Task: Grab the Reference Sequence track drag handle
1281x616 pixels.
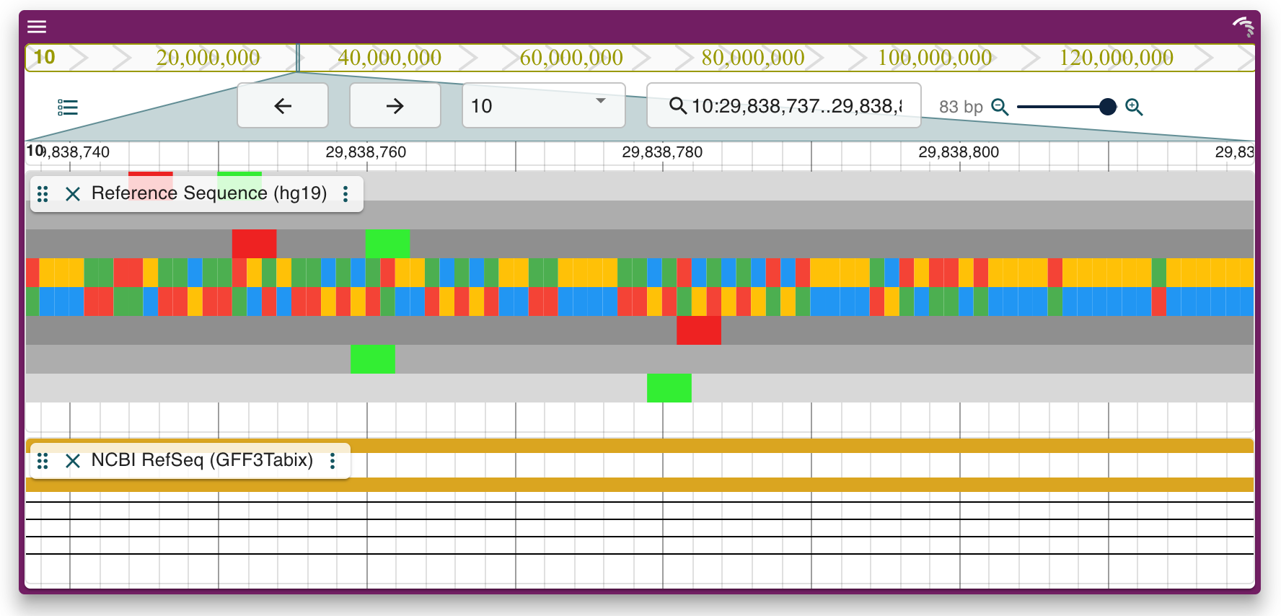Action: (43, 194)
